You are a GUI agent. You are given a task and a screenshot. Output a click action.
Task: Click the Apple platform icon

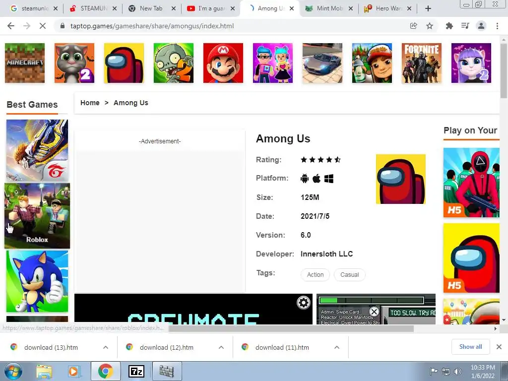[317, 178]
